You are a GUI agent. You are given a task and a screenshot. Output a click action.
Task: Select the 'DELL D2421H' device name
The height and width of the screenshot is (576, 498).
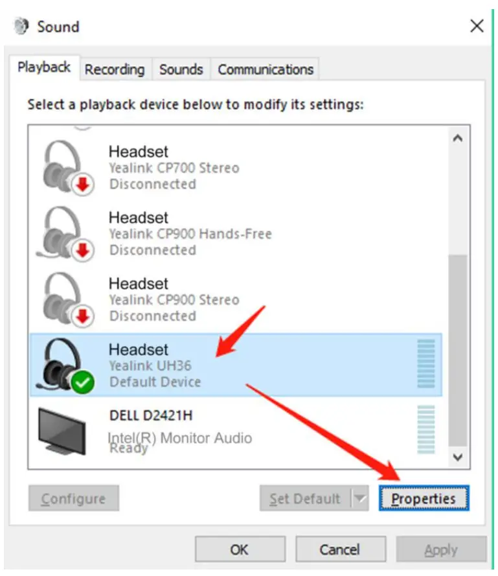[x=151, y=415]
